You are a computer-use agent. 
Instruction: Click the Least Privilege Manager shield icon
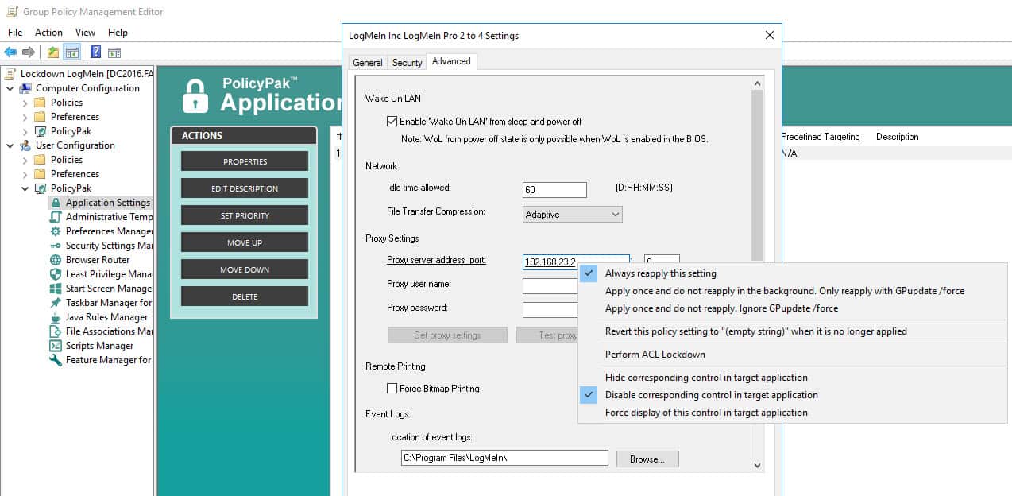pyautogui.click(x=56, y=274)
